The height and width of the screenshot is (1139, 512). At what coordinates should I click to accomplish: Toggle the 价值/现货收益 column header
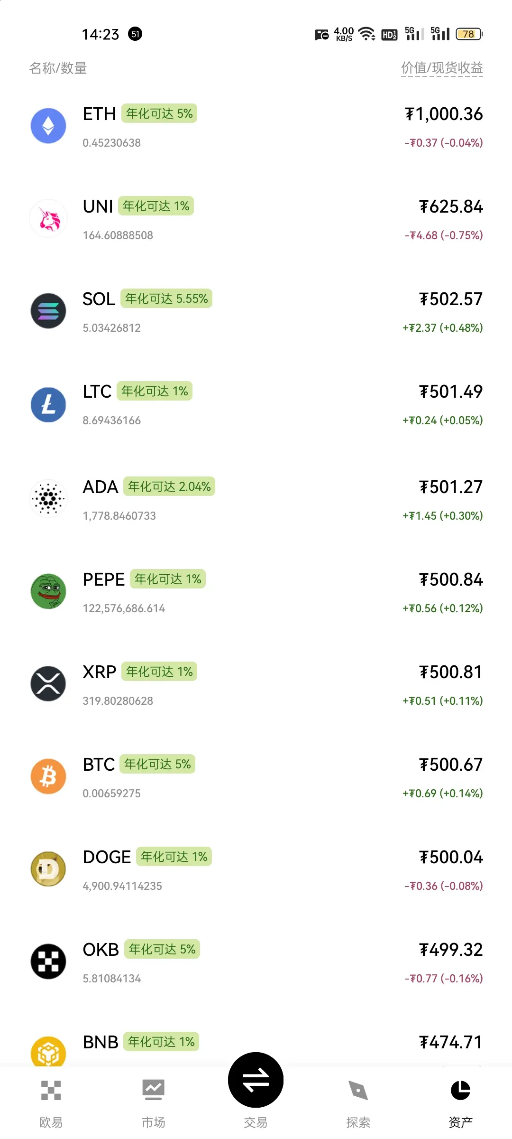click(x=442, y=68)
